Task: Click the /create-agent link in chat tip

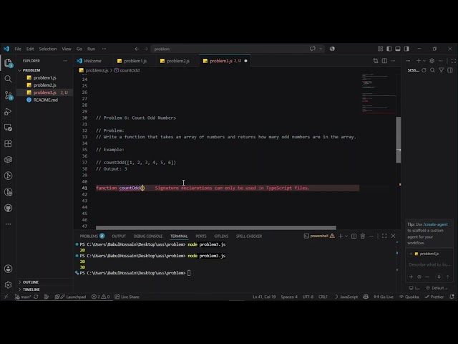Action: (435, 224)
